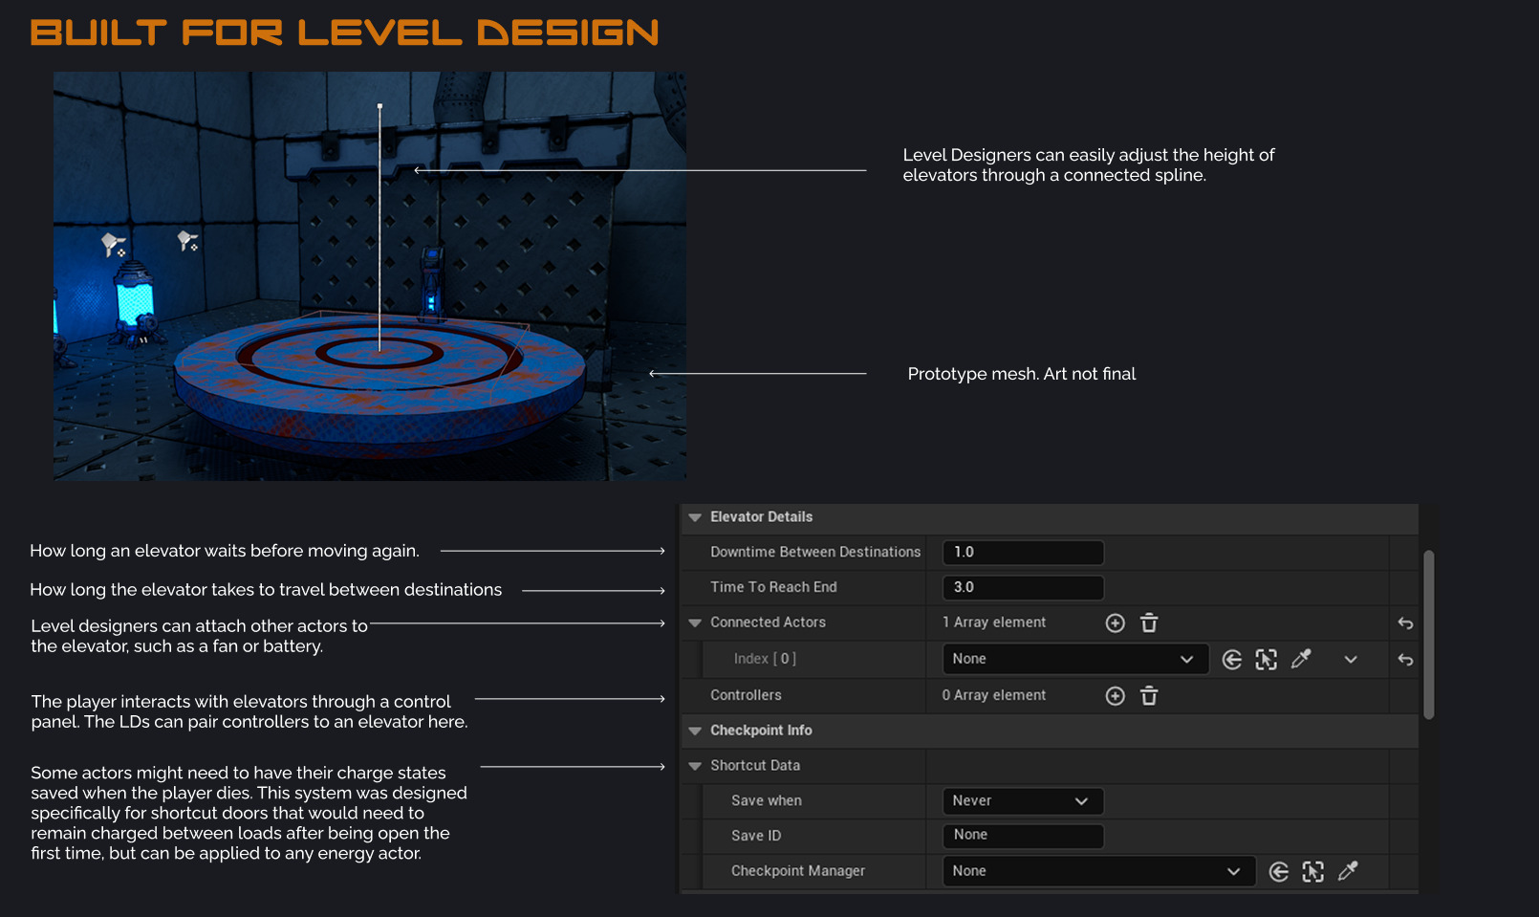Pick Checkpoint Manager actor with eyedropper
Image resolution: width=1539 pixels, height=917 pixels.
[x=1348, y=872]
